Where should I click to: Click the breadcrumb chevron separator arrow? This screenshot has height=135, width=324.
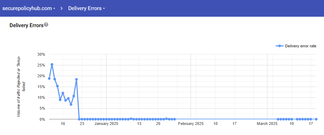click(x=62, y=8)
